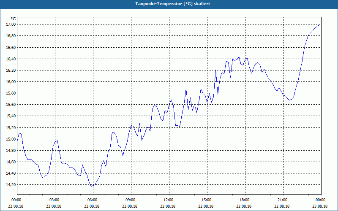Select the 06:00 x-axis time label

tap(93, 200)
